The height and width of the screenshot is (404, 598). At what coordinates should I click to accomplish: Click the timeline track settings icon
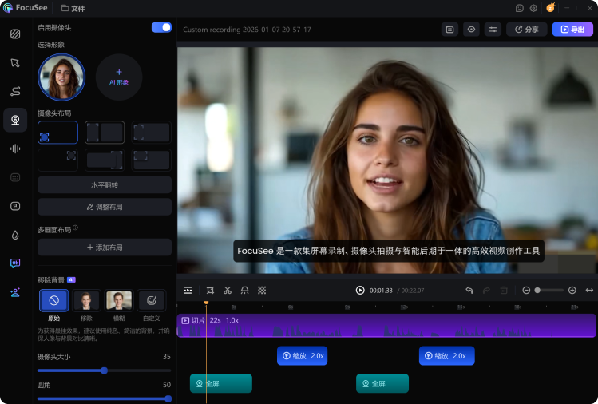click(x=188, y=291)
